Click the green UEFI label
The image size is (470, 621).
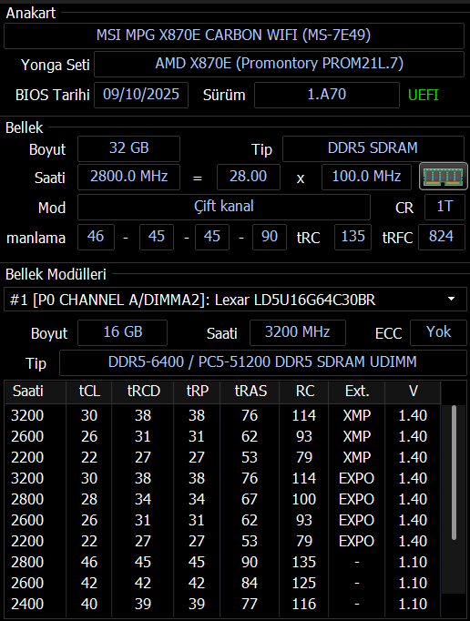pyautogui.click(x=424, y=95)
